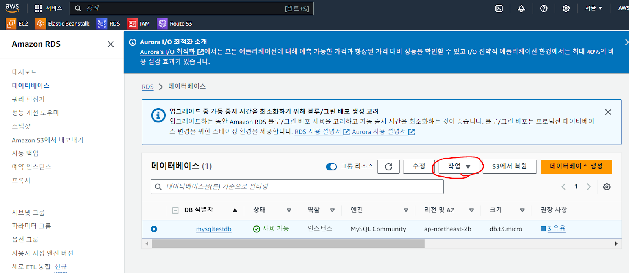Open the Route 53 shortcut
Screen dimensions: 629x273
[175, 24]
